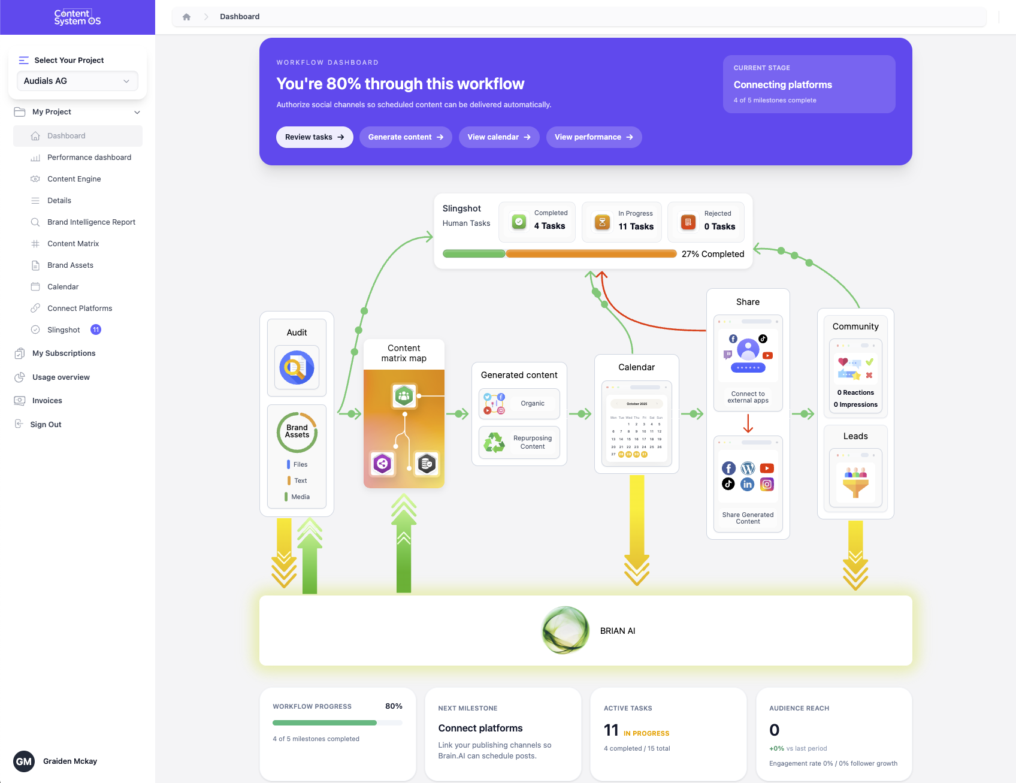Click the Completed tasks checkmark icon
Screen dimensions: 1016x783
pos(519,222)
